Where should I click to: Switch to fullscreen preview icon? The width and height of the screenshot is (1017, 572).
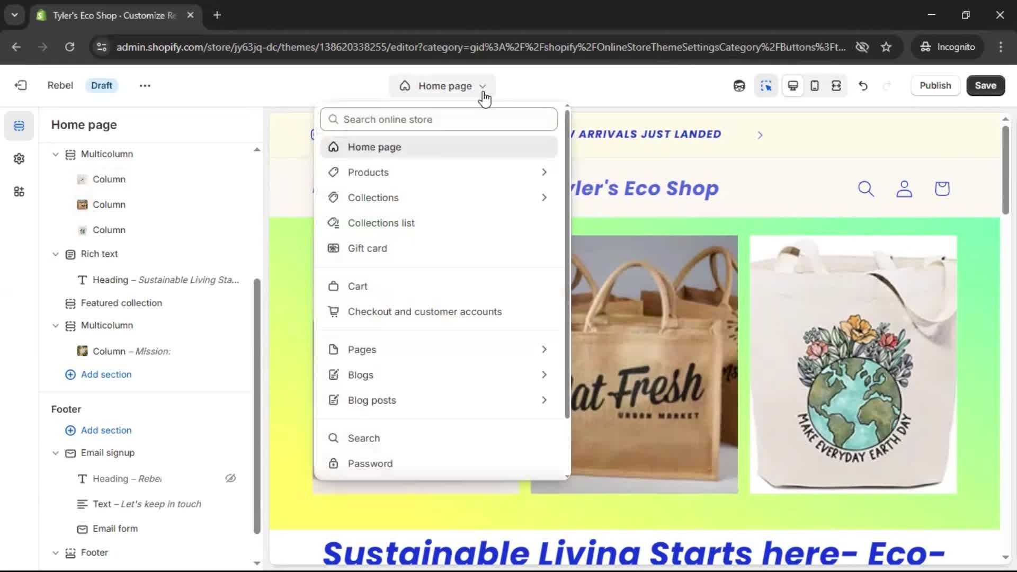click(836, 86)
